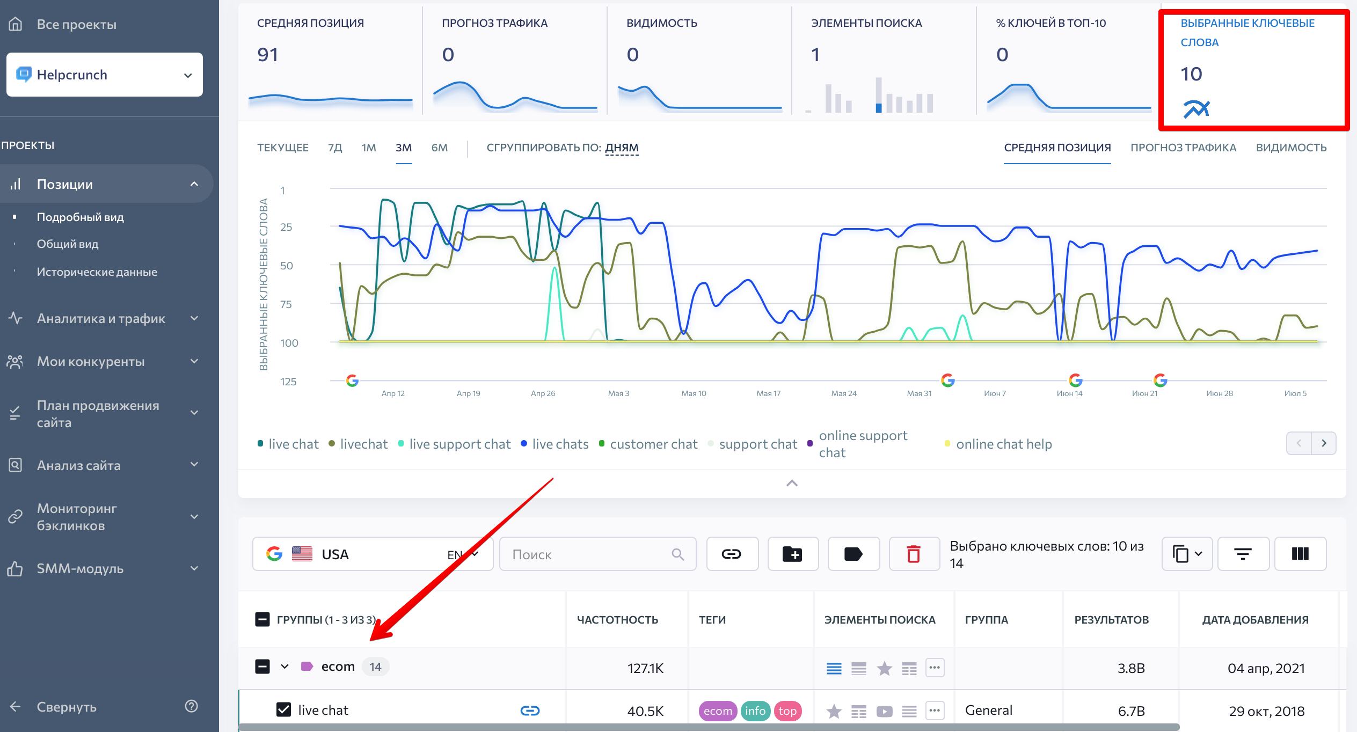Click the Google update marker near Июн 21
This screenshot has height=732, width=1357.
point(1160,380)
